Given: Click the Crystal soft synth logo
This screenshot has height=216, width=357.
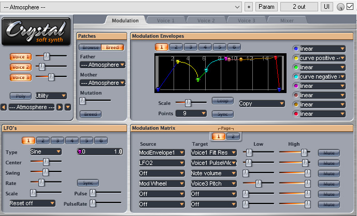Looking at the screenshot, I should (36, 32).
